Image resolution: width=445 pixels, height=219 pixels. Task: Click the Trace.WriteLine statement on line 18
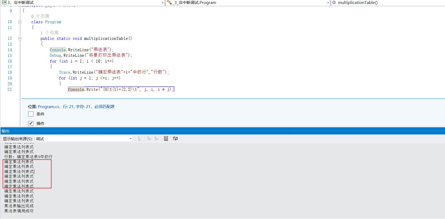(x=114, y=72)
